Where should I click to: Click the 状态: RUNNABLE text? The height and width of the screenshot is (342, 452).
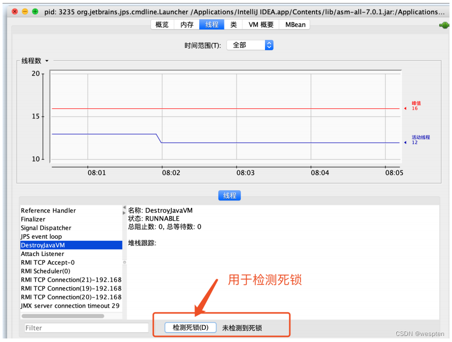[154, 219]
